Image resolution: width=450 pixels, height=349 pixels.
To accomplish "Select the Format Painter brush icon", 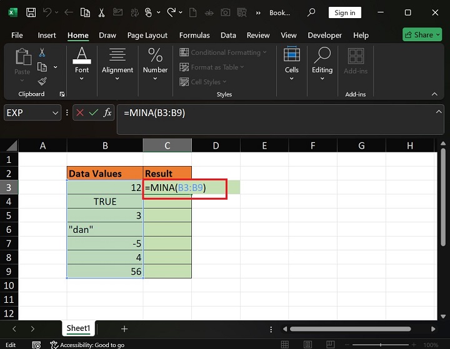I will pyautogui.click(x=42, y=81).
